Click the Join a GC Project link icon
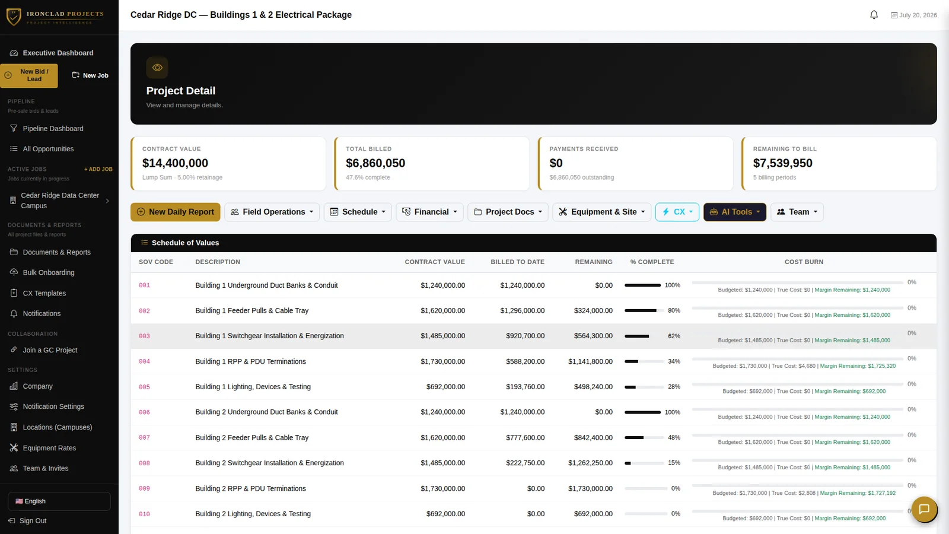The image size is (949, 534). click(x=14, y=350)
